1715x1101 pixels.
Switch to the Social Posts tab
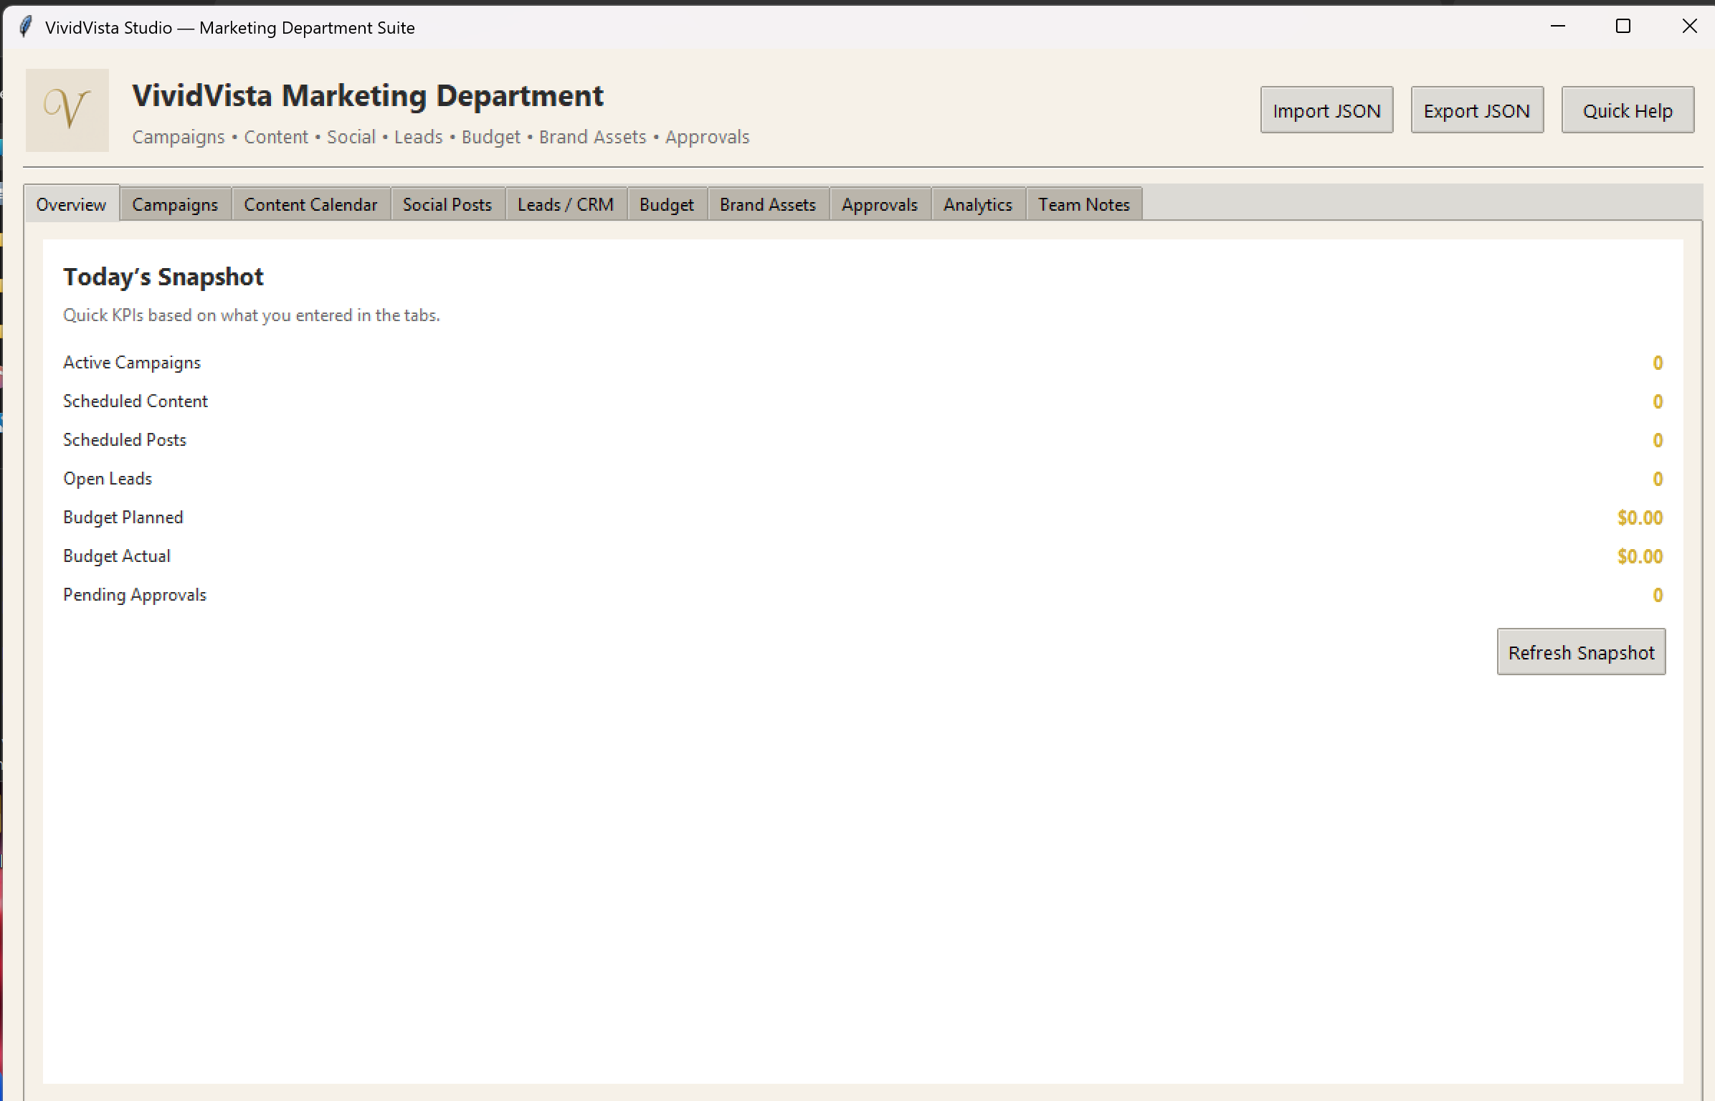447,204
